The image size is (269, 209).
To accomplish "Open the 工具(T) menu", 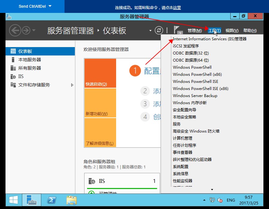I will (x=214, y=31).
